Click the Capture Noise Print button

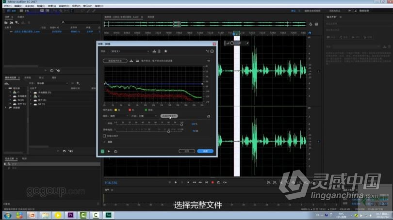pyautogui.click(x=115, y=61)
